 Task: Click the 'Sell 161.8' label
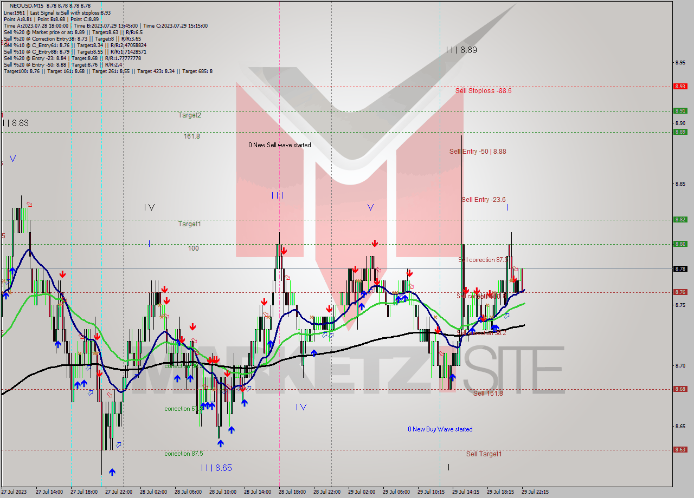pyautogui.click(x=488, y=394)
